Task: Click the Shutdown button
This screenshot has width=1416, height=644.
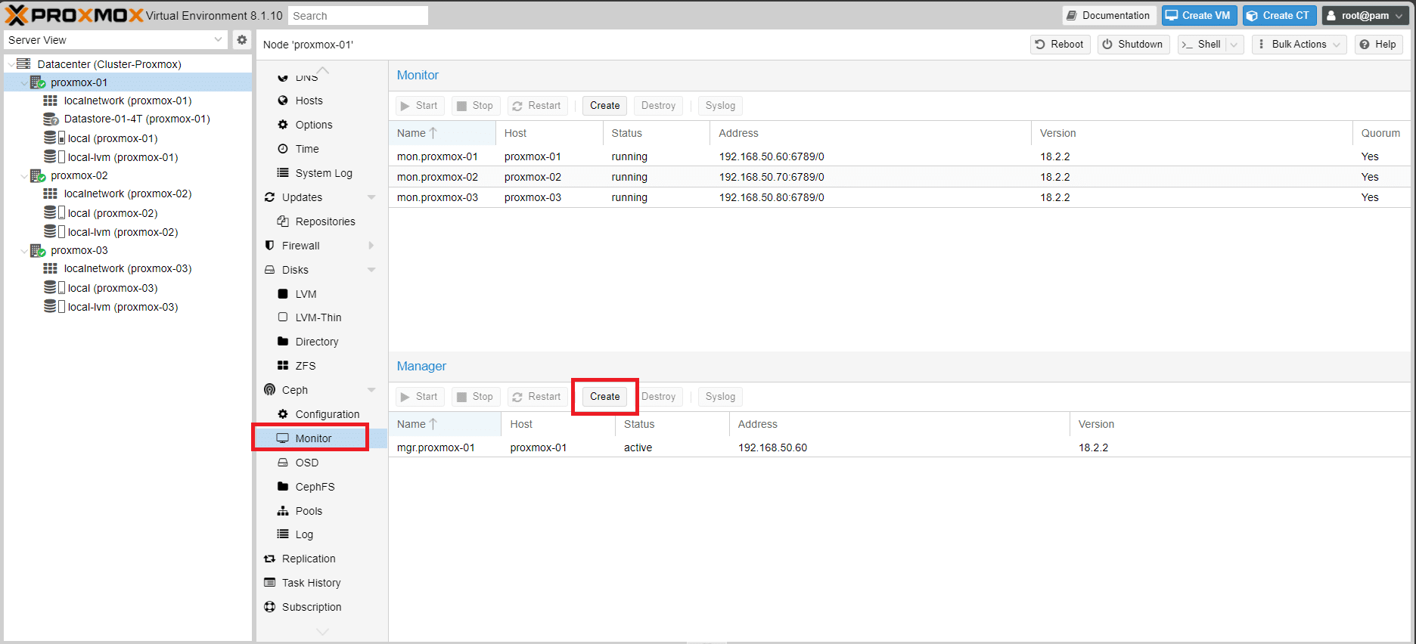Action: tap(1133, 45)
